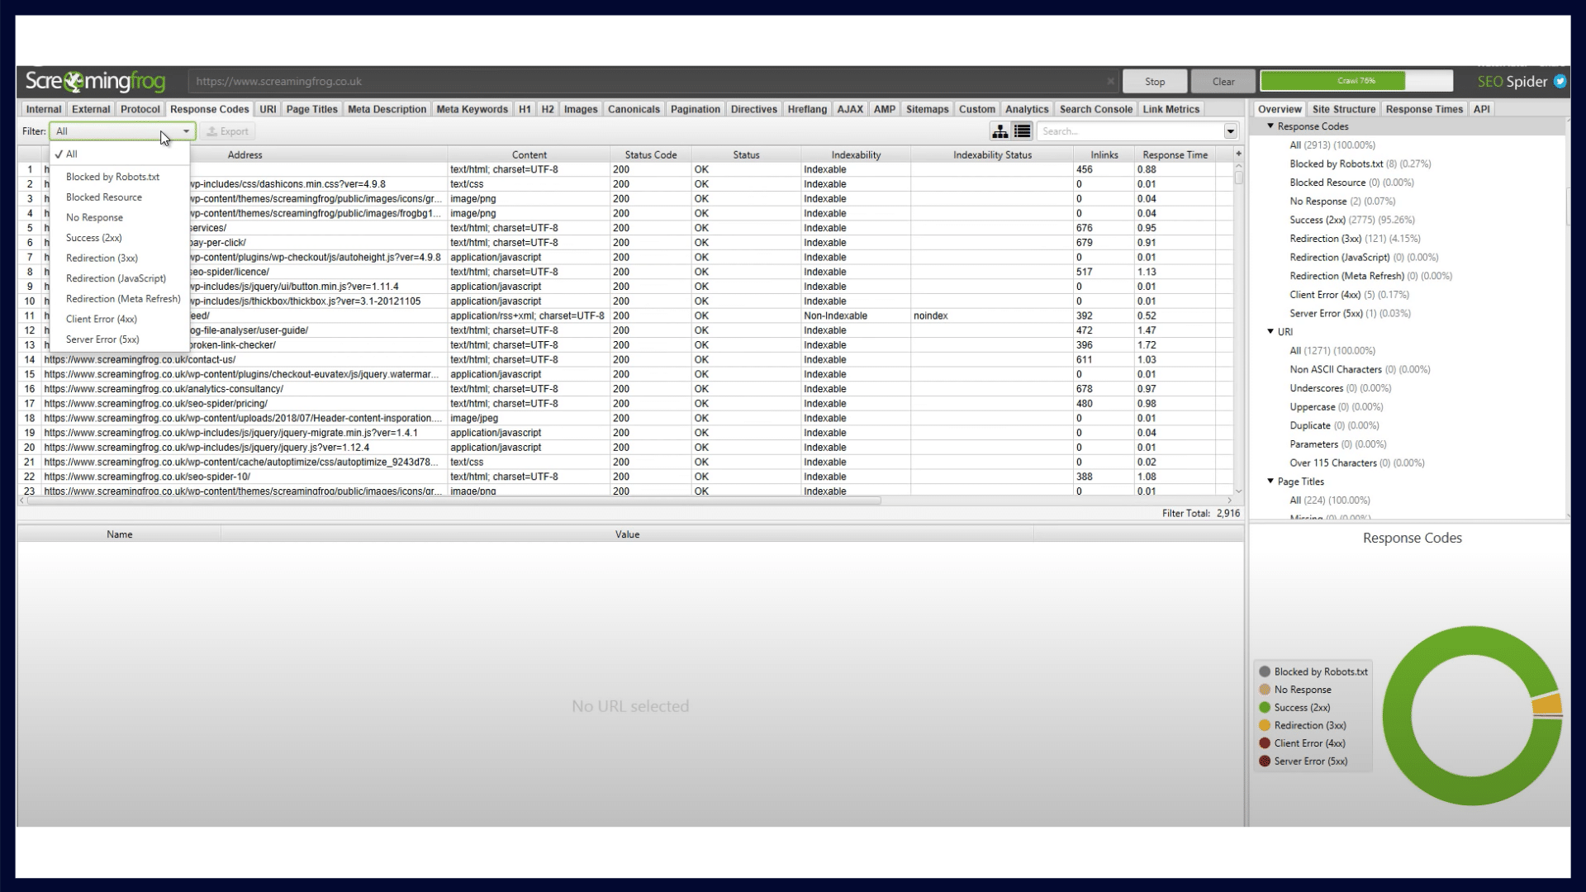Open the API tab

tap(1482, 109)
